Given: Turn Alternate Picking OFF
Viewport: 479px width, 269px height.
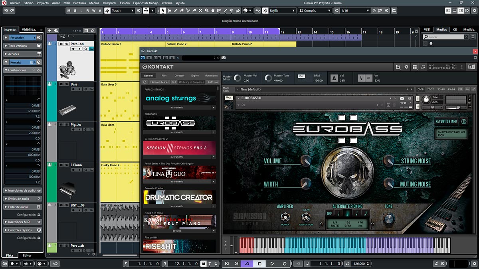Looking at the screenshot, I should click(x=329, y=213).
